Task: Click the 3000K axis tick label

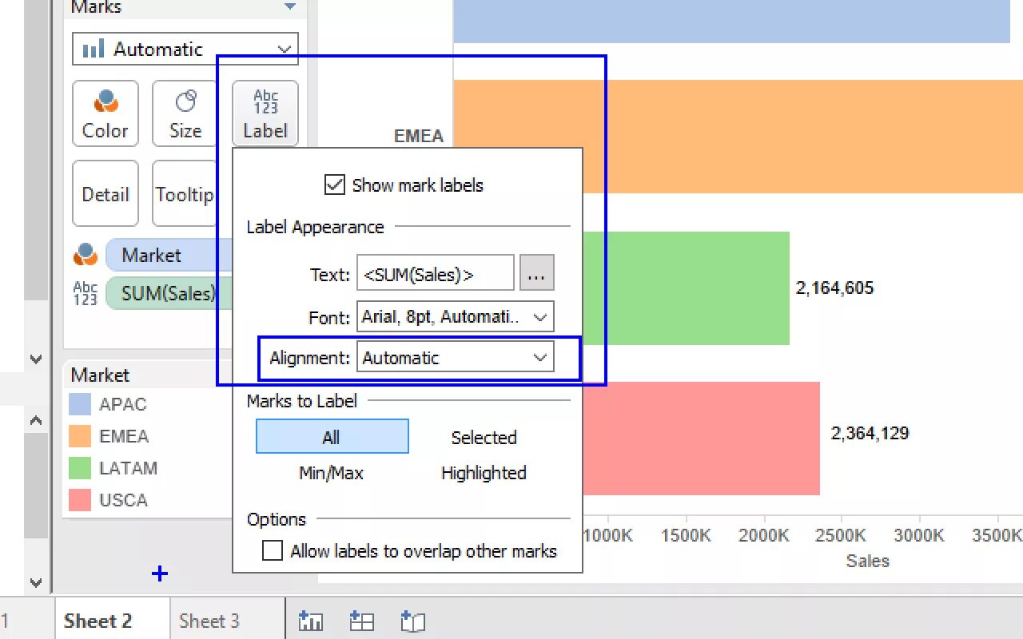Action: (918, 535)
